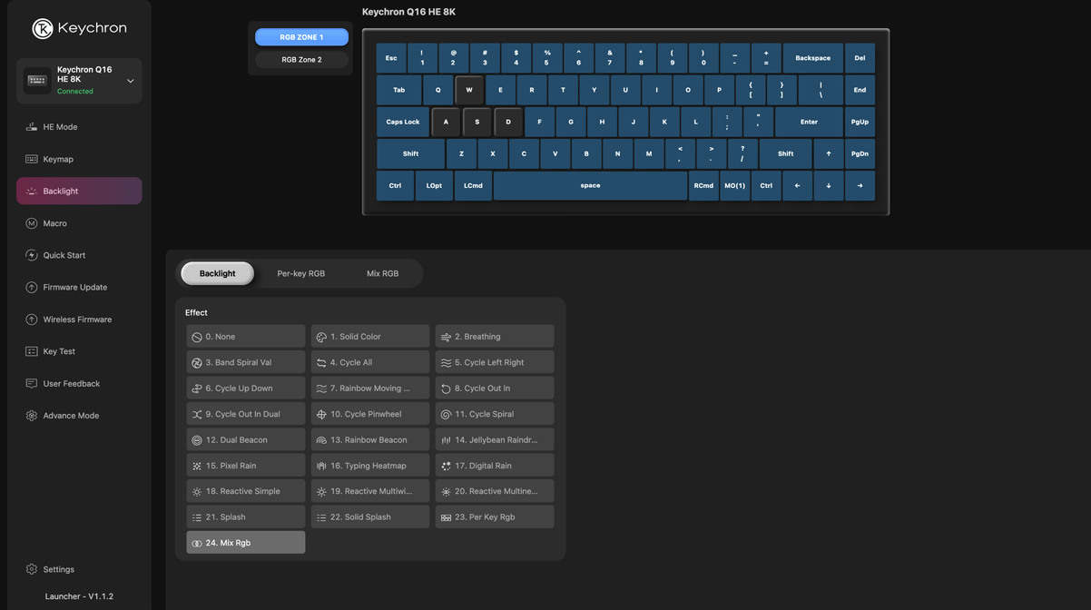
Task: Select the RGB Zone 1 button
Action: [301, 37]
